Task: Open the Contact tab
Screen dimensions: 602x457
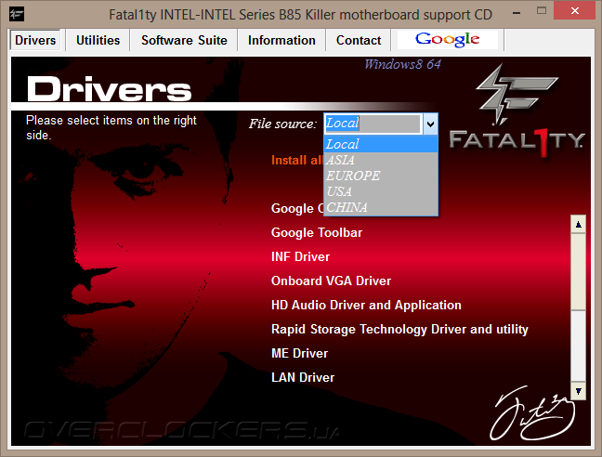Action: pyautogui.click(x=359, y=40)
